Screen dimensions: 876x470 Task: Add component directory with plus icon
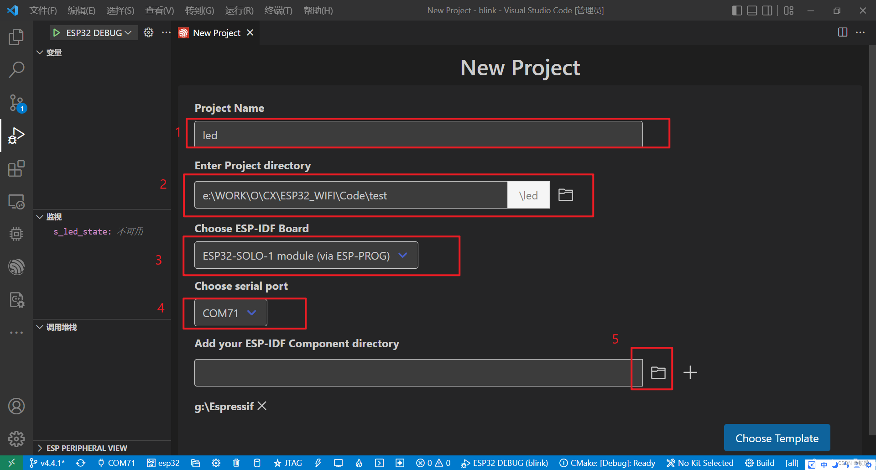pos(690,372)
